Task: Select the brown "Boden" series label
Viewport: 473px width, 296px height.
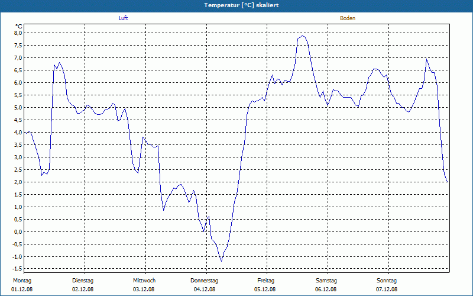Action: coord(348,18)
